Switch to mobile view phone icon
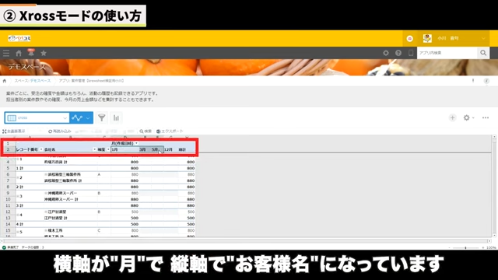Viewport: 498px width, 280px height. click(411, 53)
